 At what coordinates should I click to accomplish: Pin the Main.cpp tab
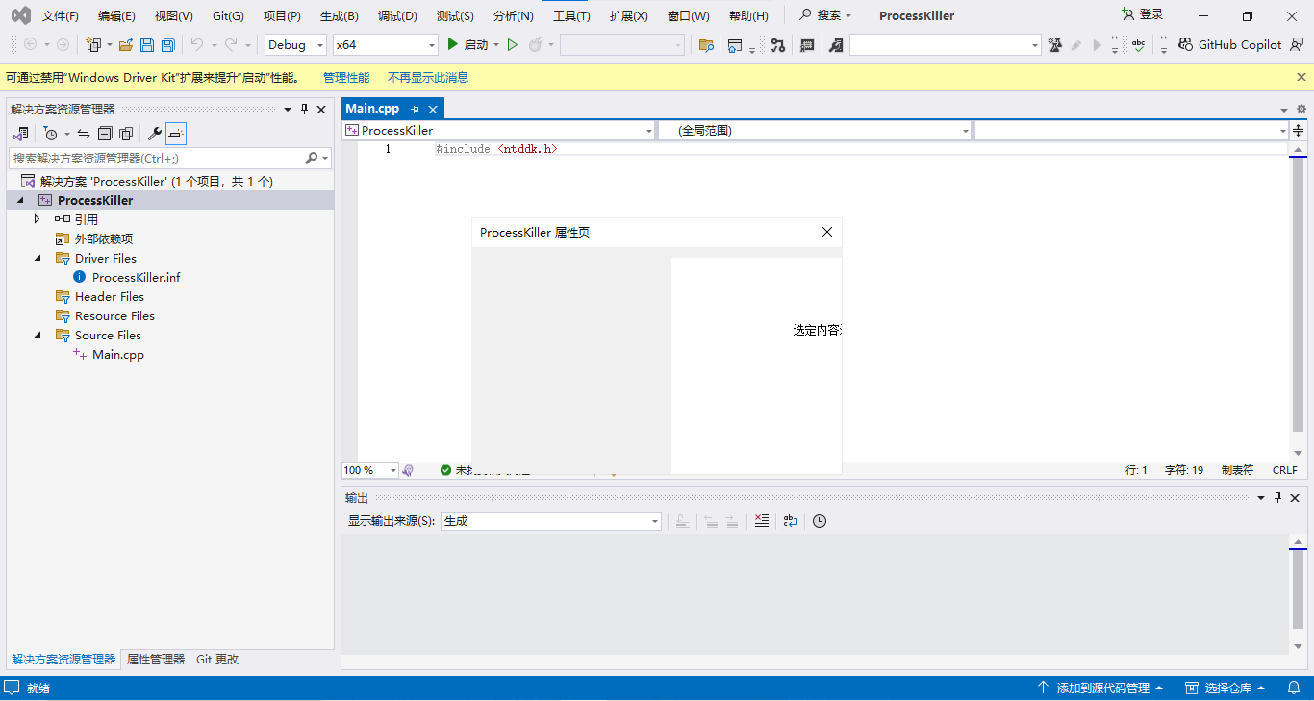pyautogui.click(x=415, y=110)
